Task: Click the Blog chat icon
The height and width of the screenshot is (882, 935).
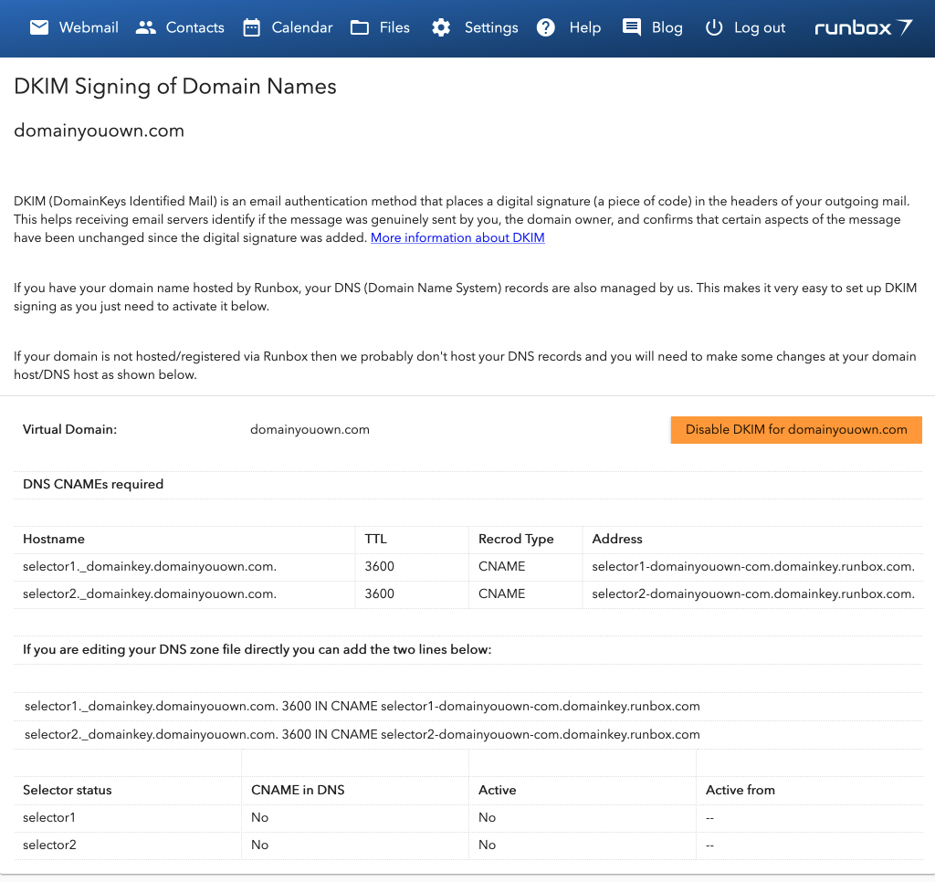Action: tap(632, 27)
